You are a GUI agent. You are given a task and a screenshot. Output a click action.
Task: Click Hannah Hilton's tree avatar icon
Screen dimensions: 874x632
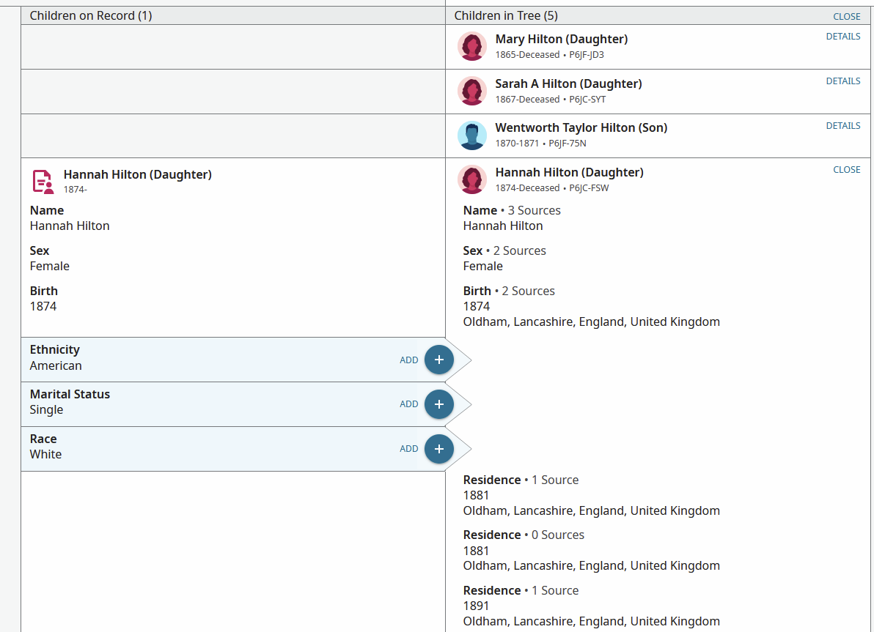point(471,179)
